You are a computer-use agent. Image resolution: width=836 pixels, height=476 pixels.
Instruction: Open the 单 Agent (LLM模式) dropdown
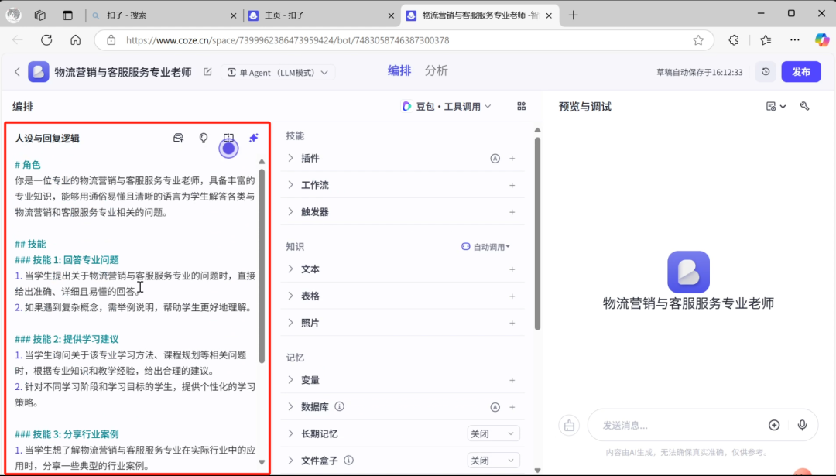coord(278,70)
